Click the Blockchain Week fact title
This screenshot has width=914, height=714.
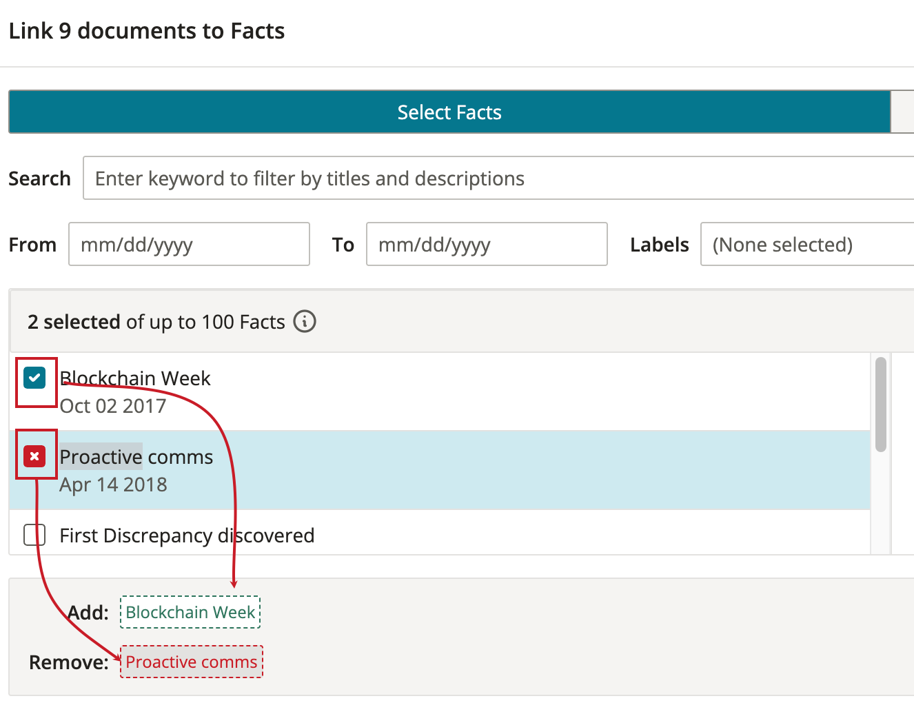pos(135,378)
